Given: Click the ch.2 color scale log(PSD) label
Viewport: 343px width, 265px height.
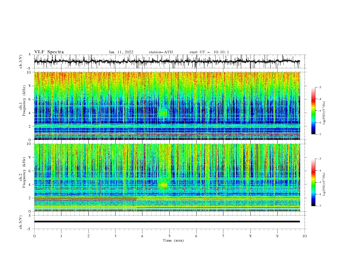Looking at the screenshot, I should click(324, 184).
